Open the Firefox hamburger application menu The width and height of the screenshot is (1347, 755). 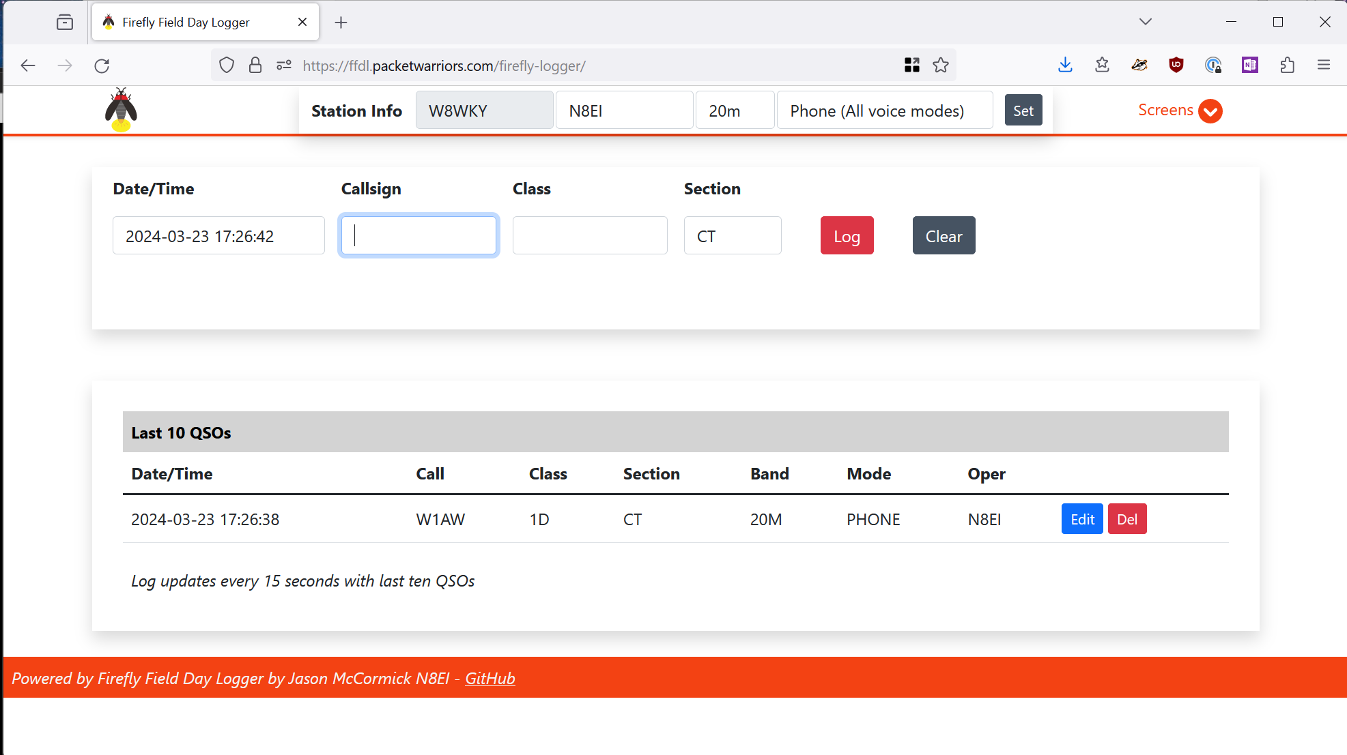click(1324, 65)
